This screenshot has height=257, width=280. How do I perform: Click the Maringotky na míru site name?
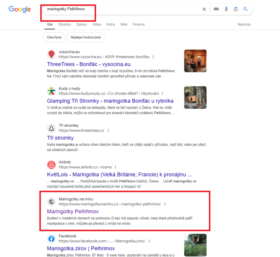[76, 199]
